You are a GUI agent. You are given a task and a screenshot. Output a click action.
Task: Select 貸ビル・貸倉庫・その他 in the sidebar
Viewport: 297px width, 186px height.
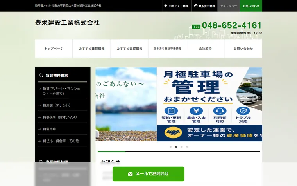click(x=63, y=141)
